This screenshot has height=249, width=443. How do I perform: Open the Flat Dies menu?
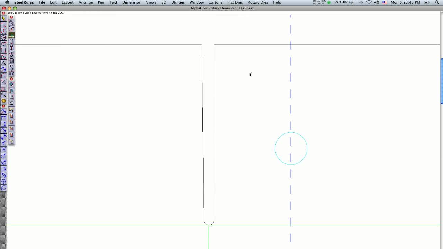point(235,2)
